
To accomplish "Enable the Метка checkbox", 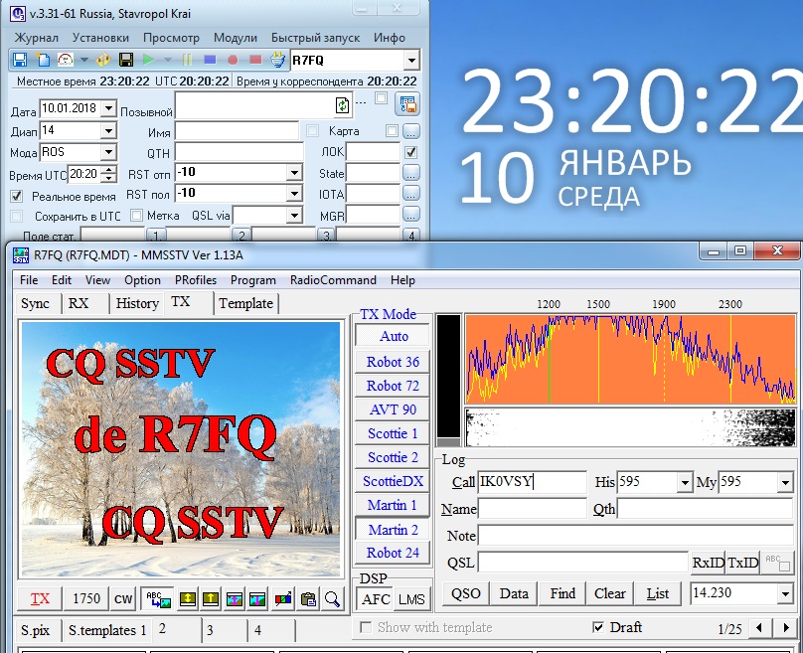I will [136, 216].
